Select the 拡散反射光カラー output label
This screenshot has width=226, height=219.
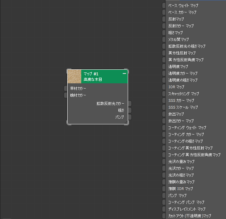coord(110,103)
